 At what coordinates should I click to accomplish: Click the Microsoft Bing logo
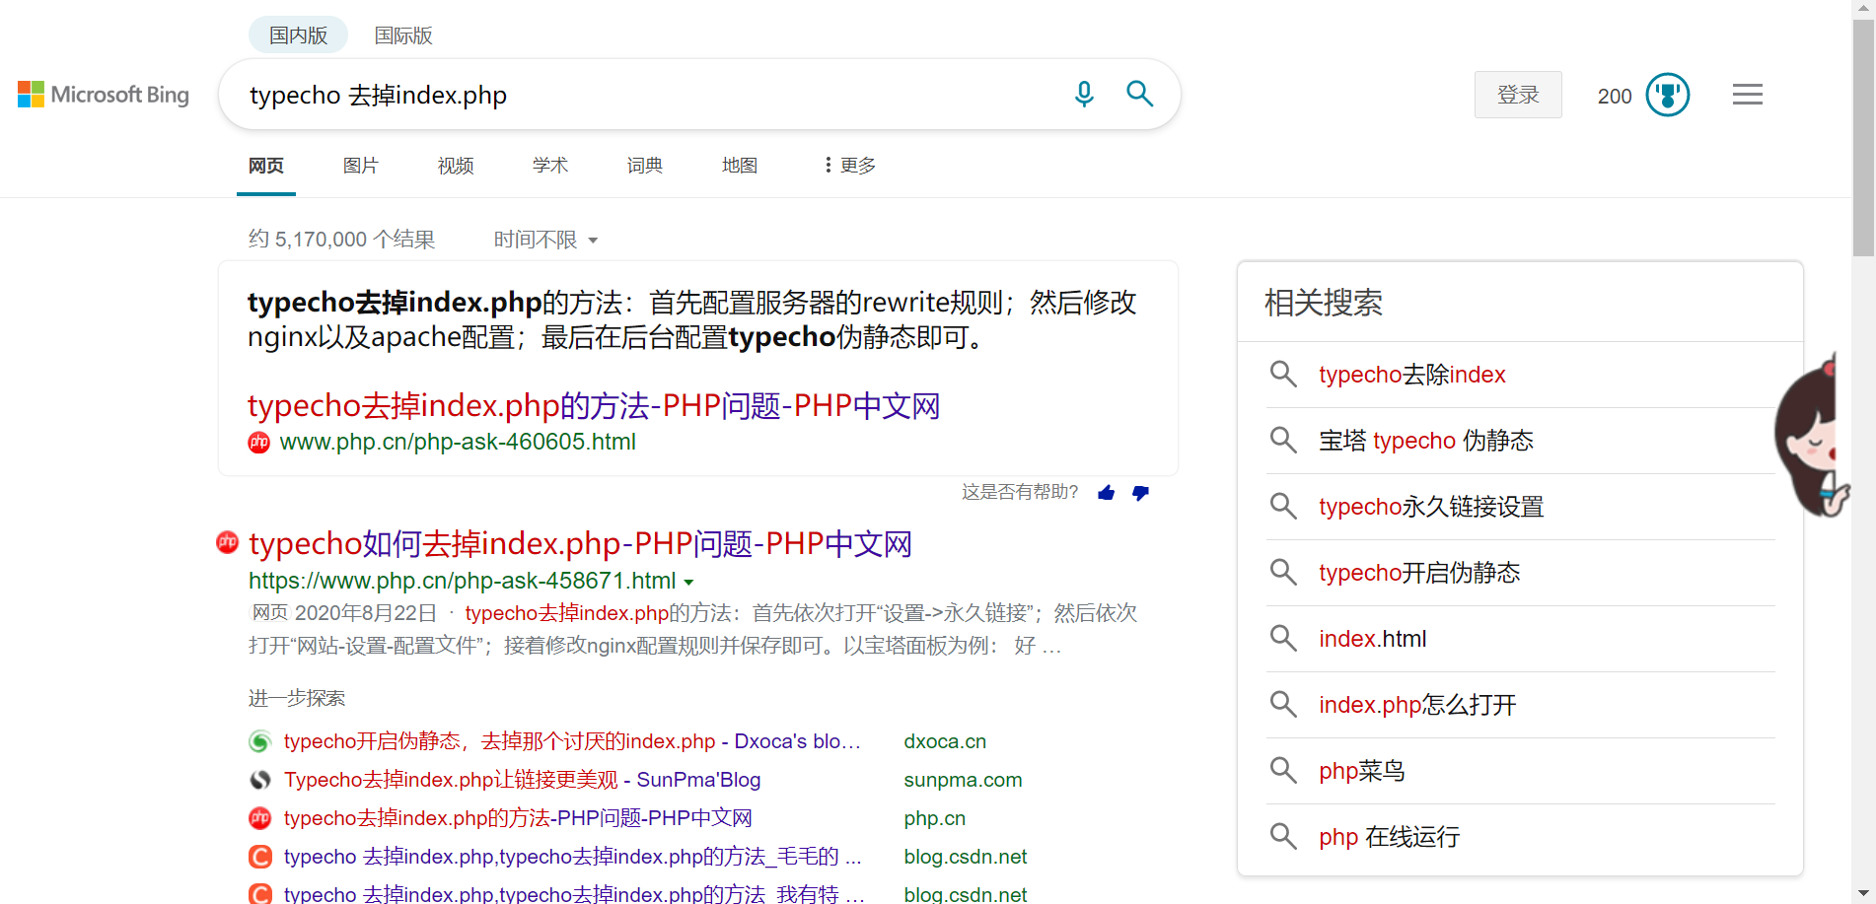point(104,95)
